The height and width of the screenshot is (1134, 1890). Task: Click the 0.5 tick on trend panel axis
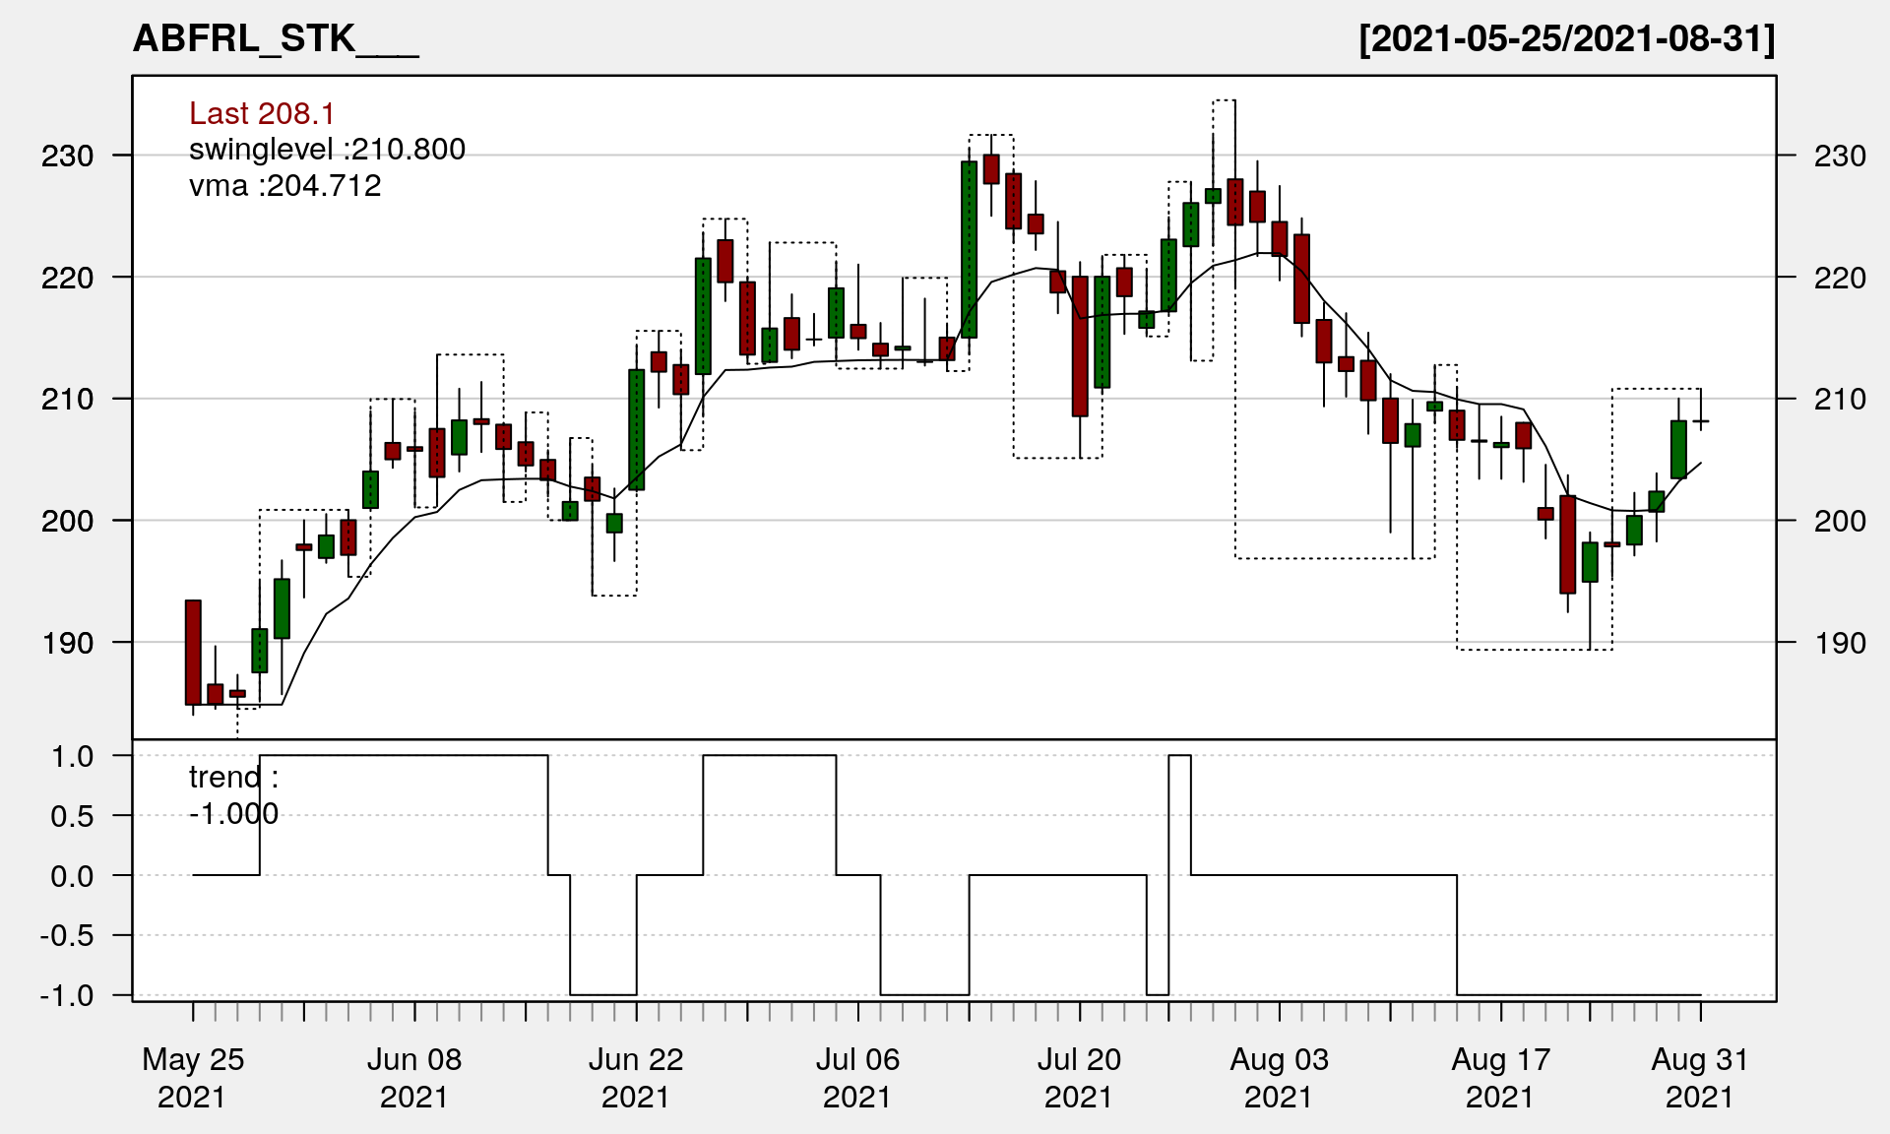(72, 817)
